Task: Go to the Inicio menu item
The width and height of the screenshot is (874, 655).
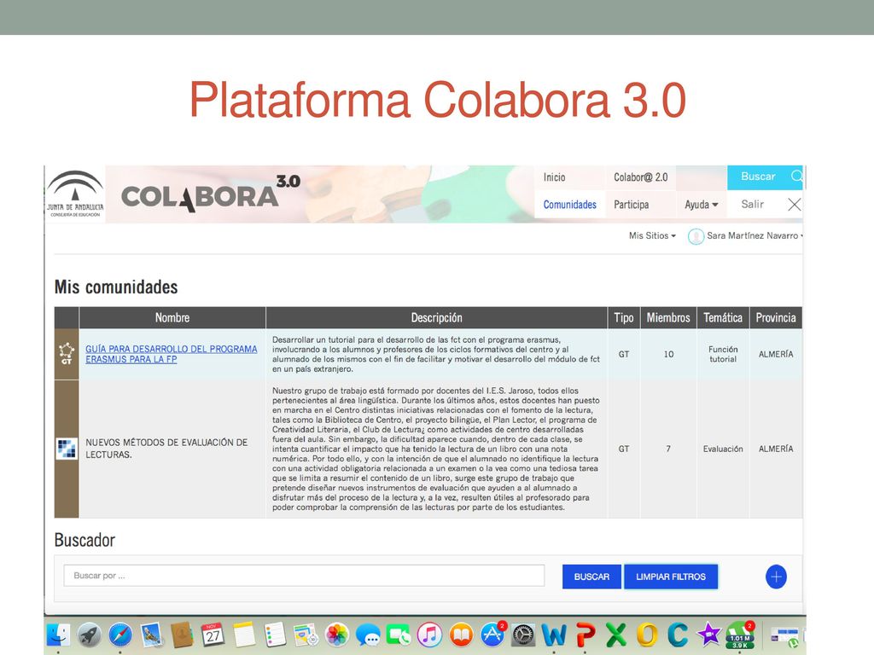Action: (554, 177)
